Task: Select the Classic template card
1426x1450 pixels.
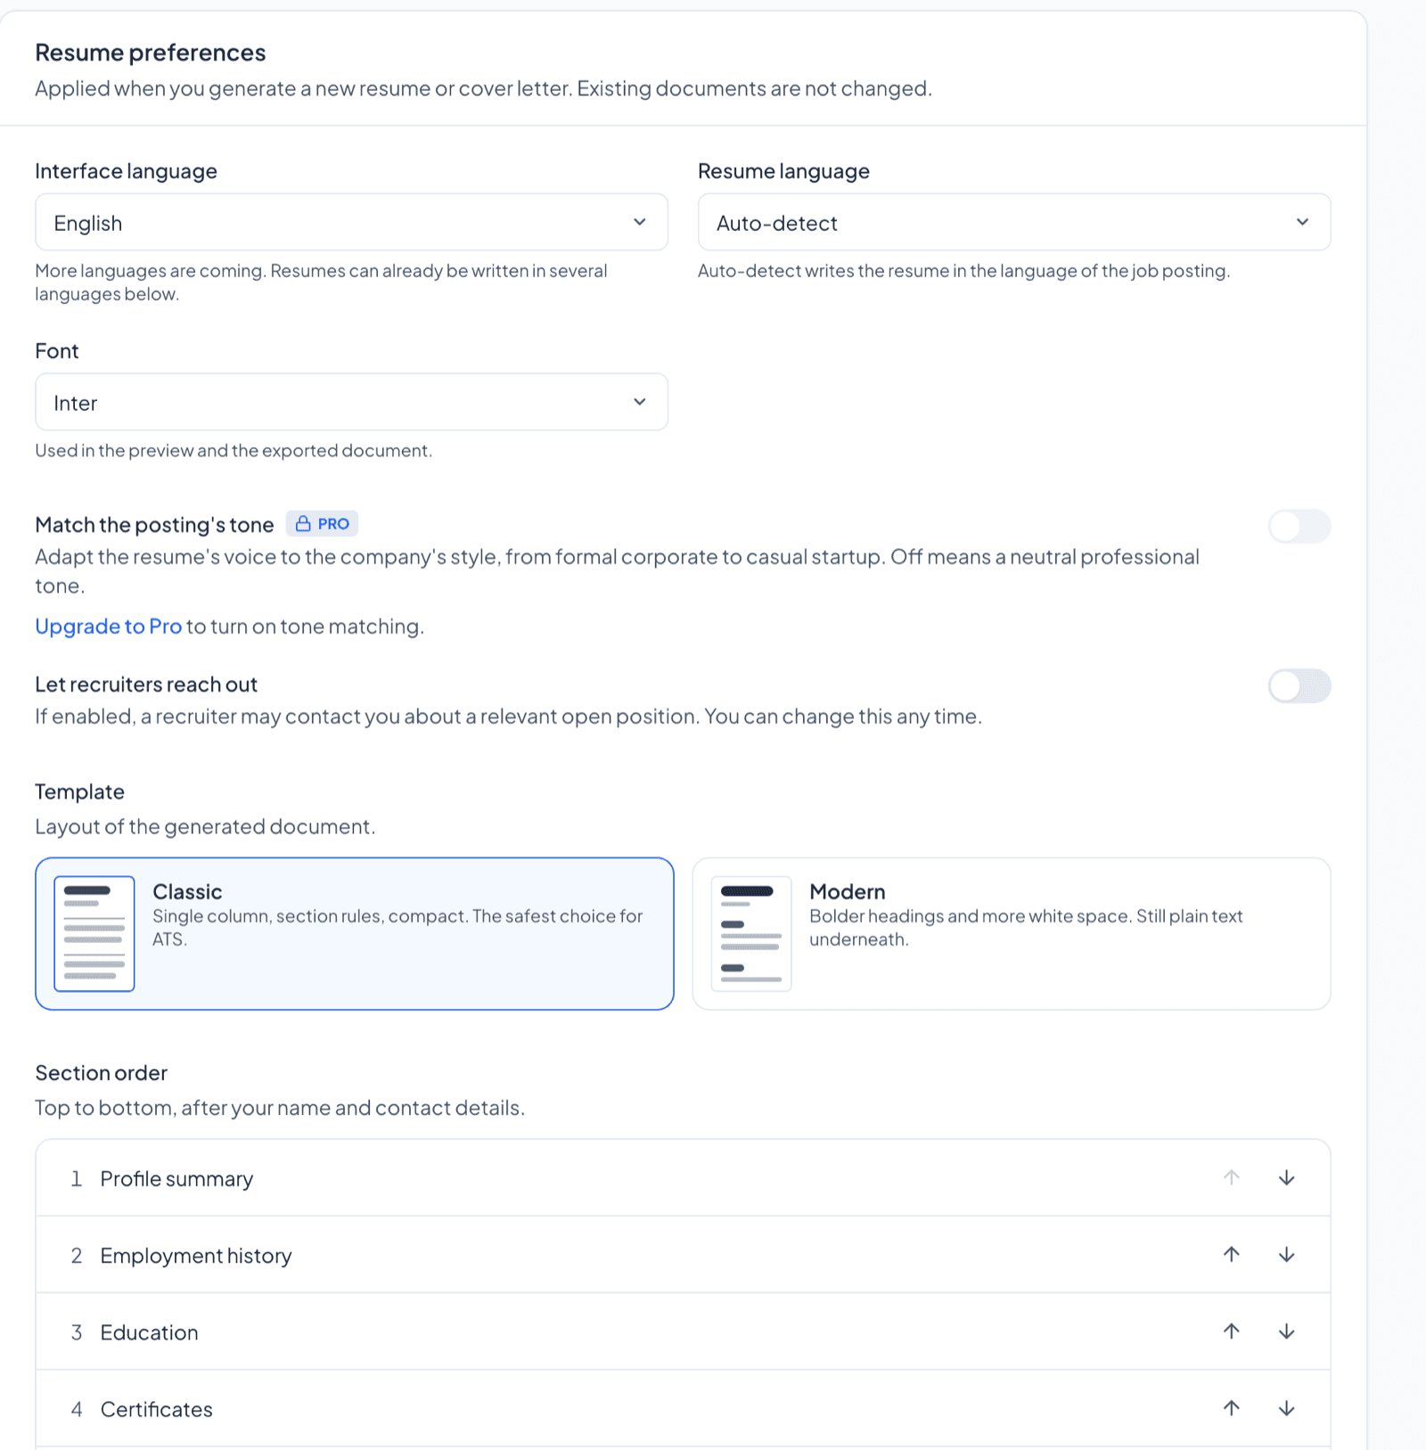Action: coord(355,933)
